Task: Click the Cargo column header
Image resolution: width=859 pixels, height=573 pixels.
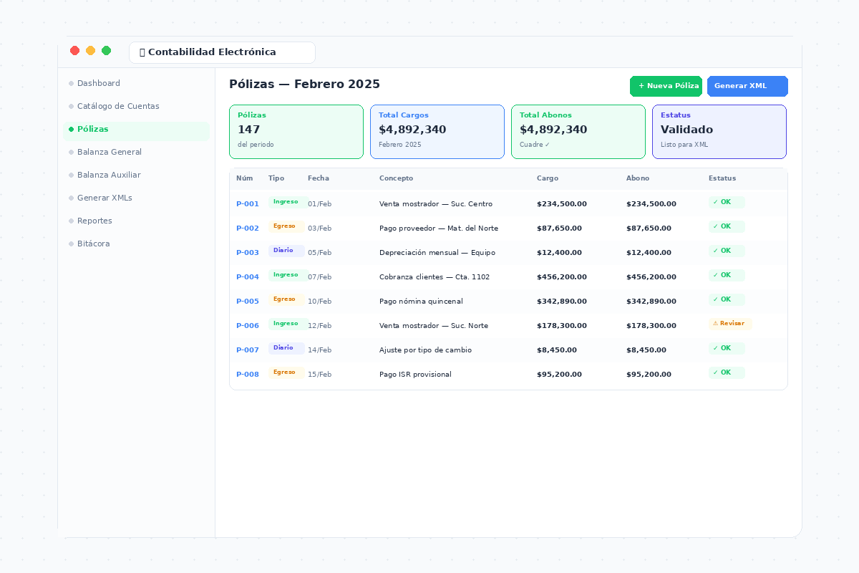Action: point(548,178)
